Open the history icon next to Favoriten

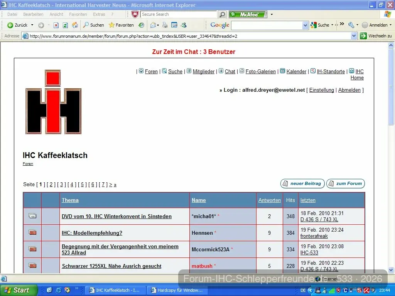(141, 25)
